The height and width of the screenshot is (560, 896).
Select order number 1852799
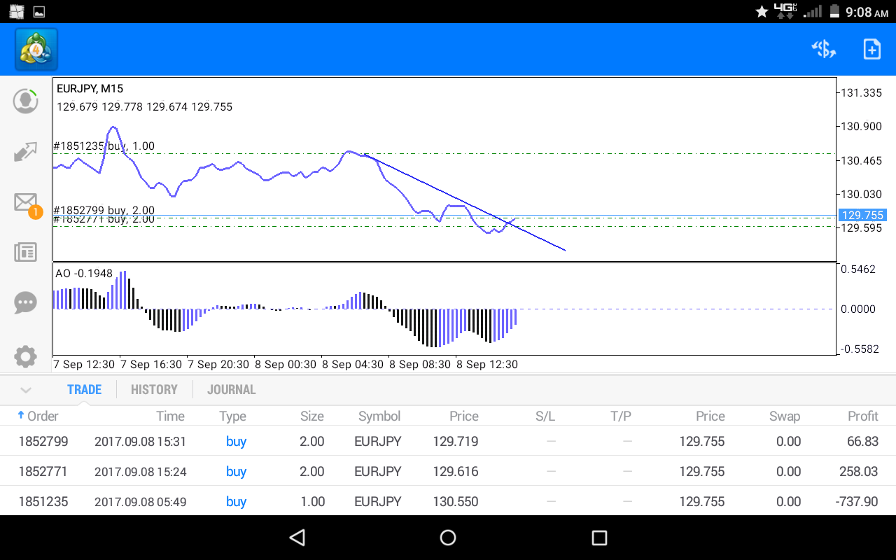tap(43, 442)
